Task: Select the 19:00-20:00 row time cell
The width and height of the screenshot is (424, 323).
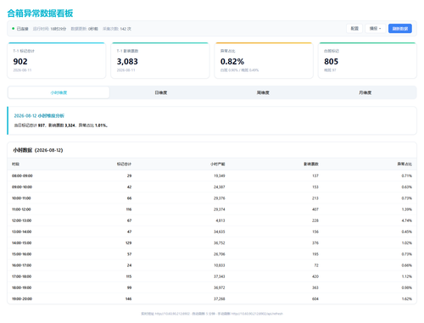Action: [22, 299]
